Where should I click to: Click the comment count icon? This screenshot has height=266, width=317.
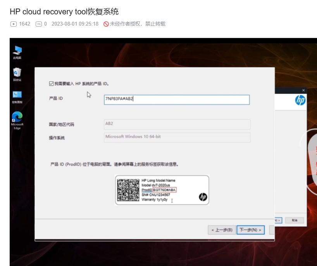tap(39, 24)
